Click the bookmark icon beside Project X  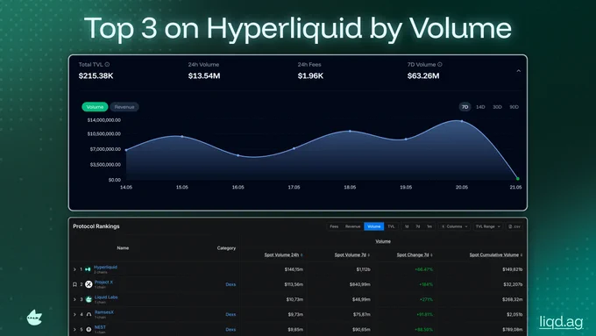[74, 284]
